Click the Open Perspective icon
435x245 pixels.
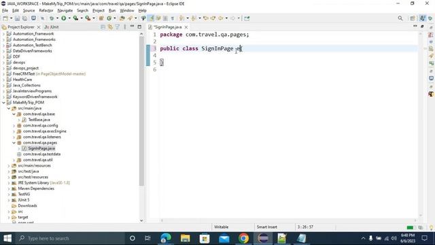point(413,18)
